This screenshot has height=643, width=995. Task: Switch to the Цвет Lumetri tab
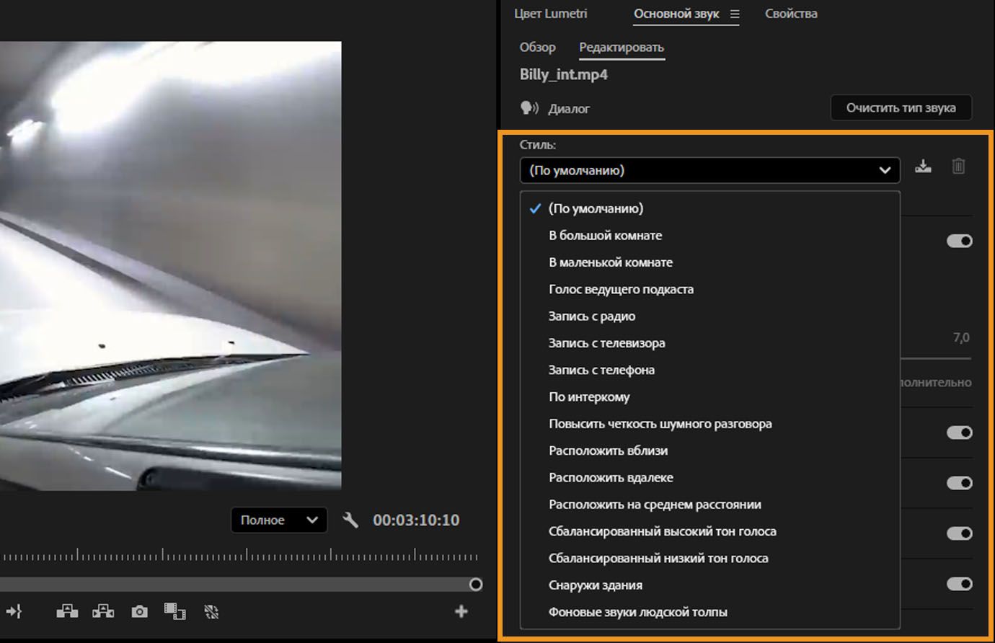pyautogui.click(x=550, y=13)
